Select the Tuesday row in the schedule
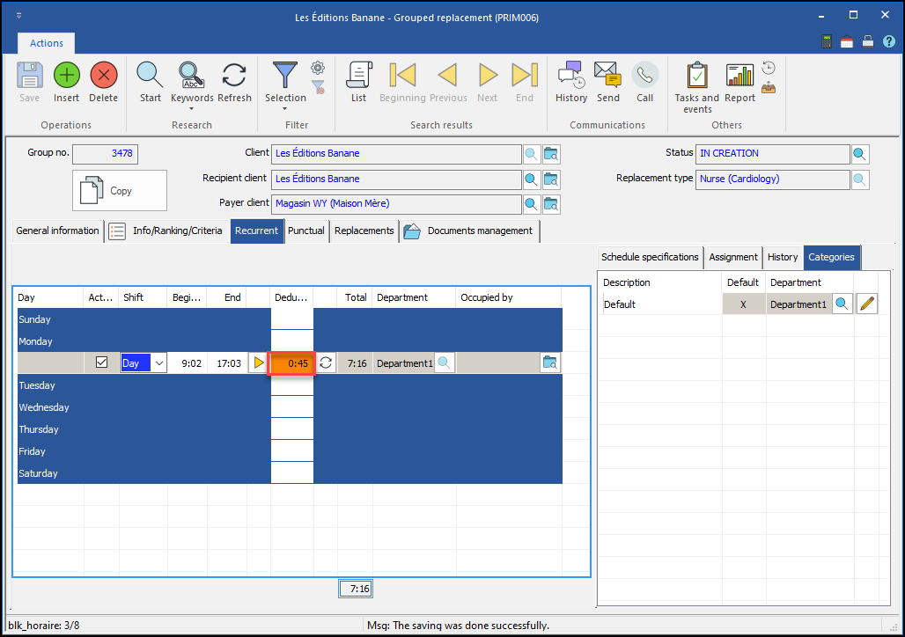 tap(290, 385)
